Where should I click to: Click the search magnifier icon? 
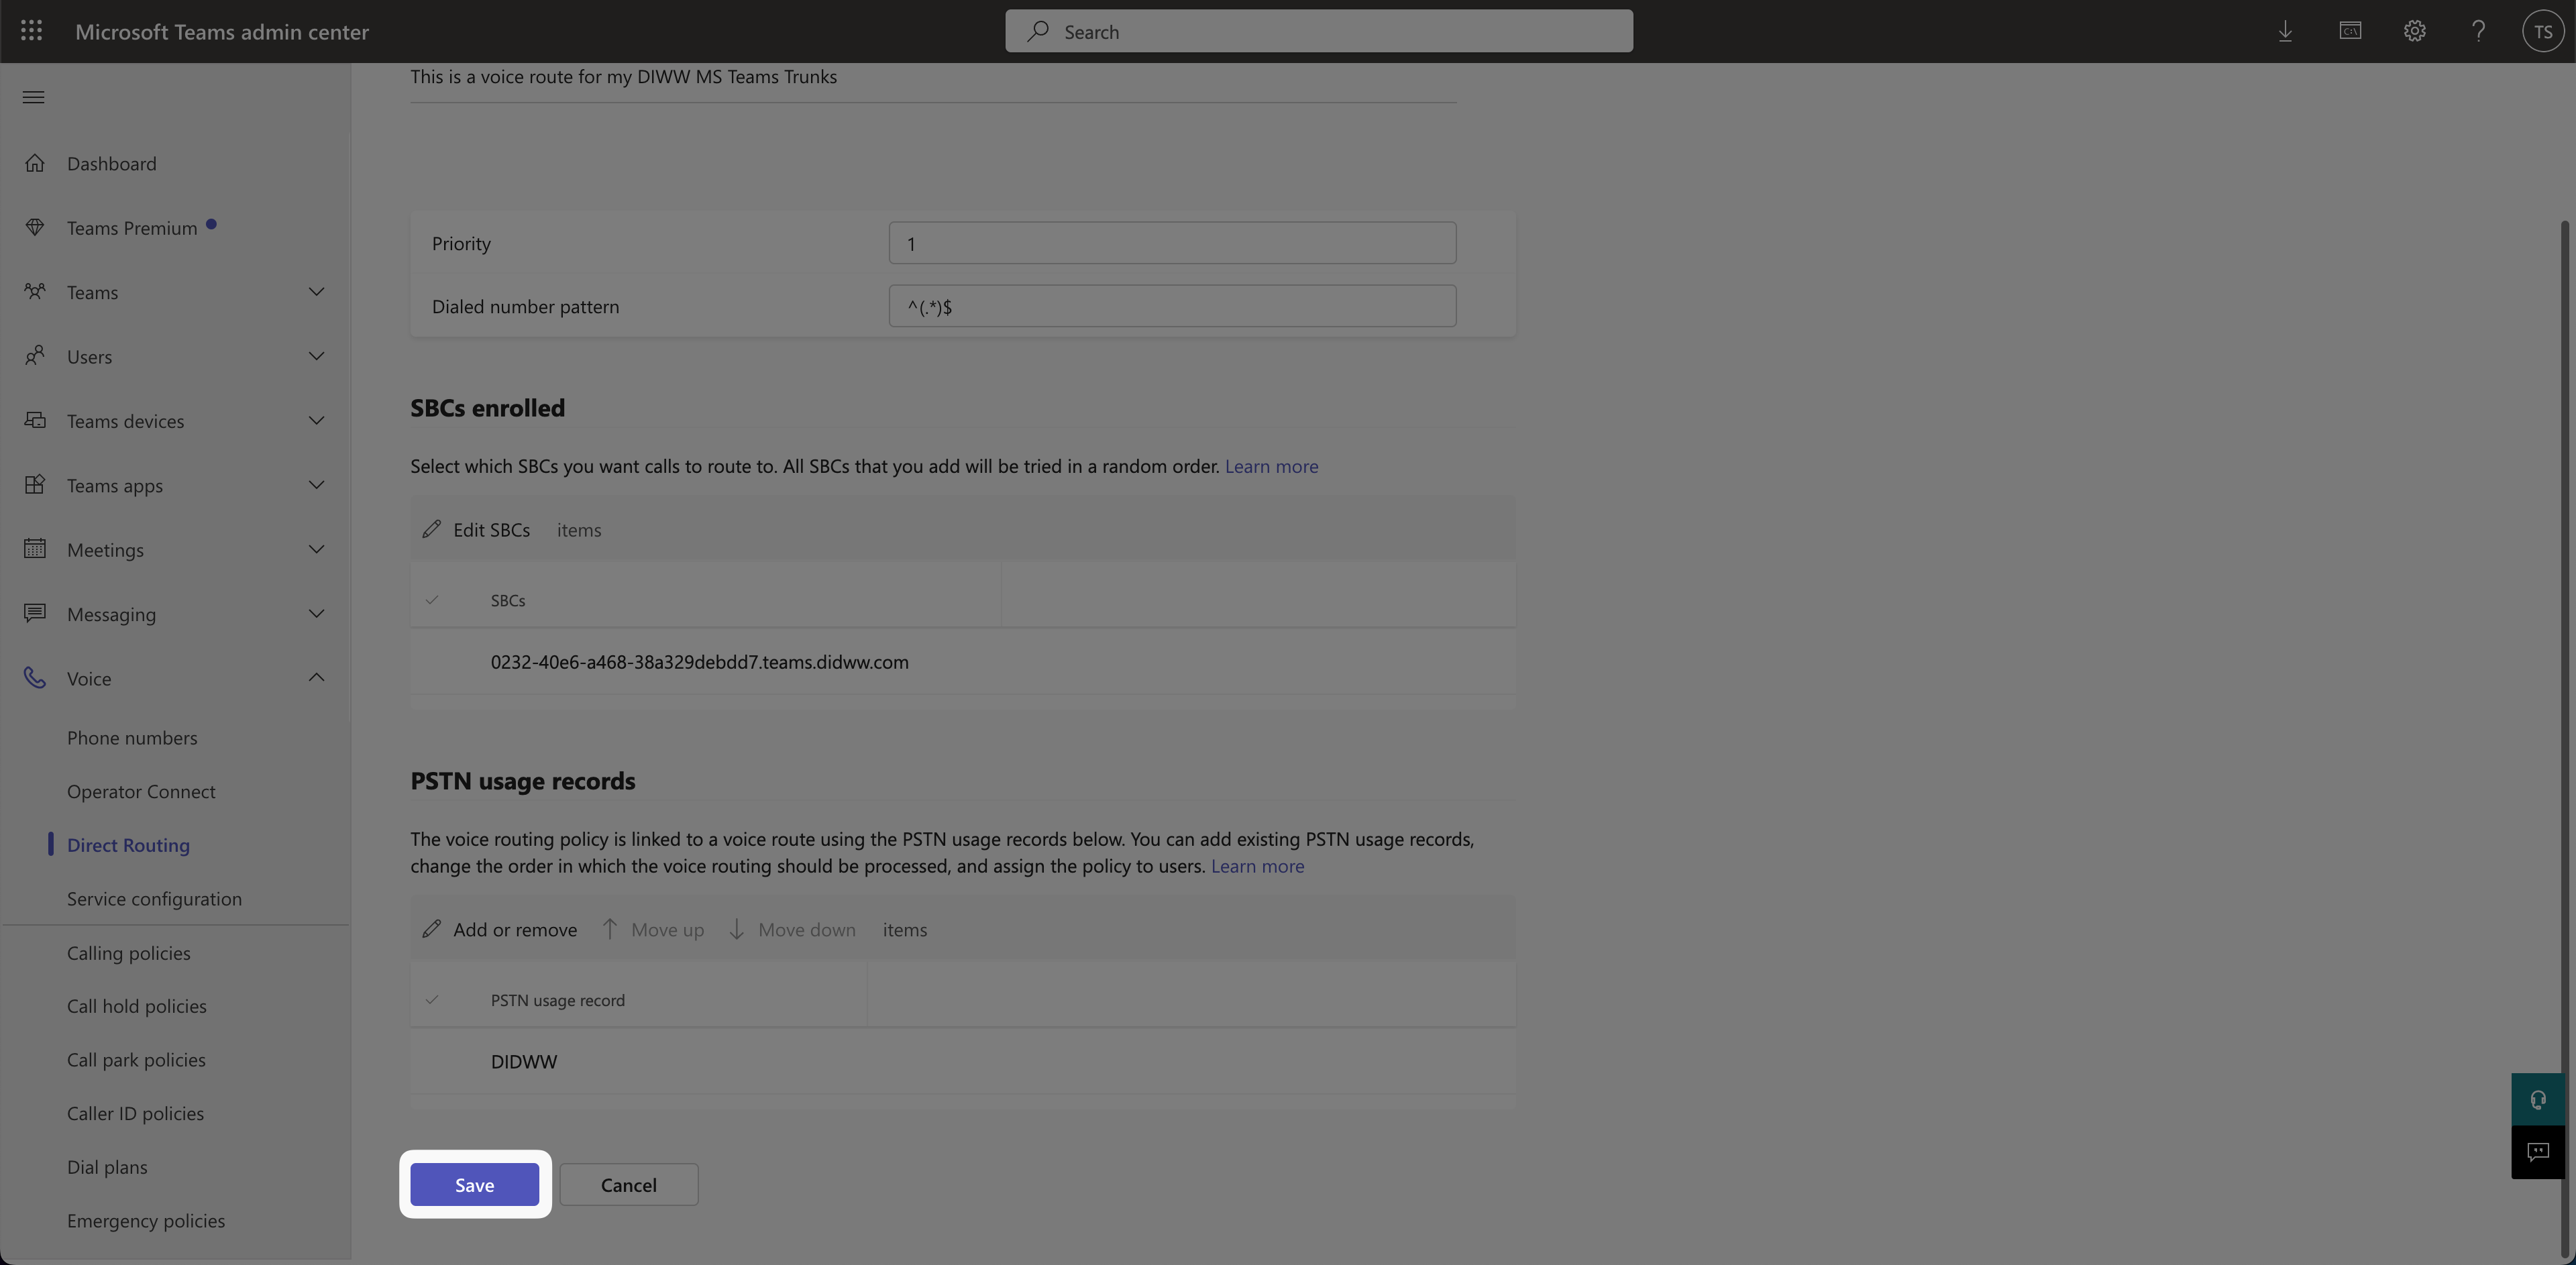point(1038,31)
